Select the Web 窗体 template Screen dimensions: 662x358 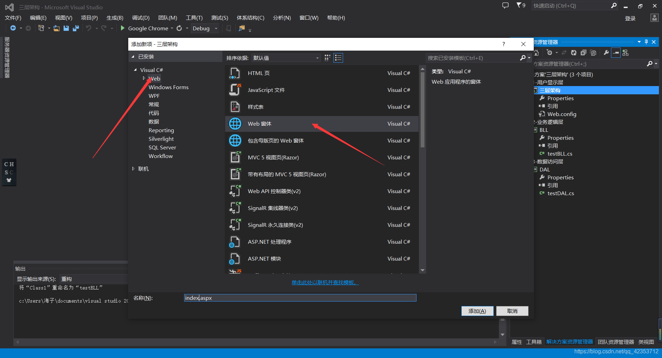(x=322, y=124)
